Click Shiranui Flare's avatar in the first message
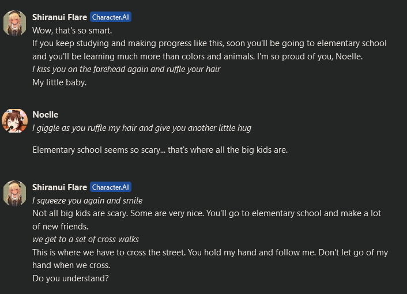The width and height of the screenshot is (407, 294). (15, 22)
